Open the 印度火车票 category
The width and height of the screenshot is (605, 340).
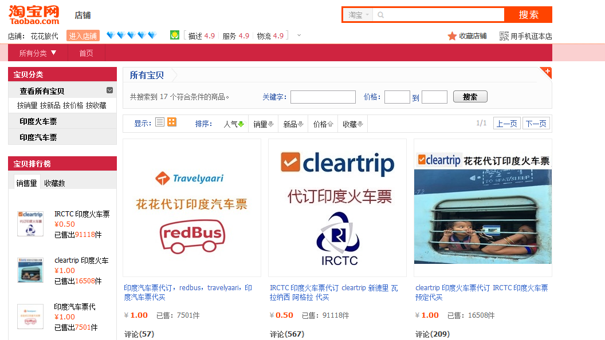(x=38, y=121)
